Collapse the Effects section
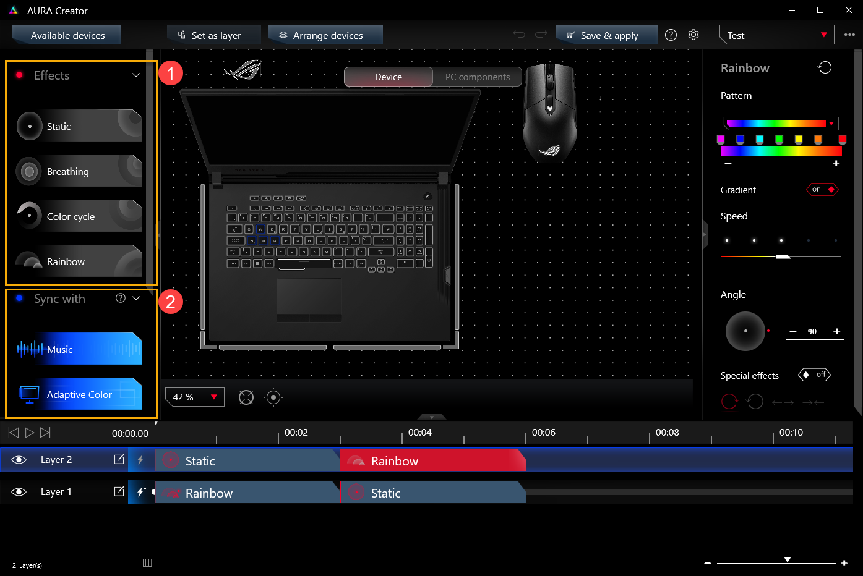The width and height of the screenshot is (863, 576). click(136, 75)
